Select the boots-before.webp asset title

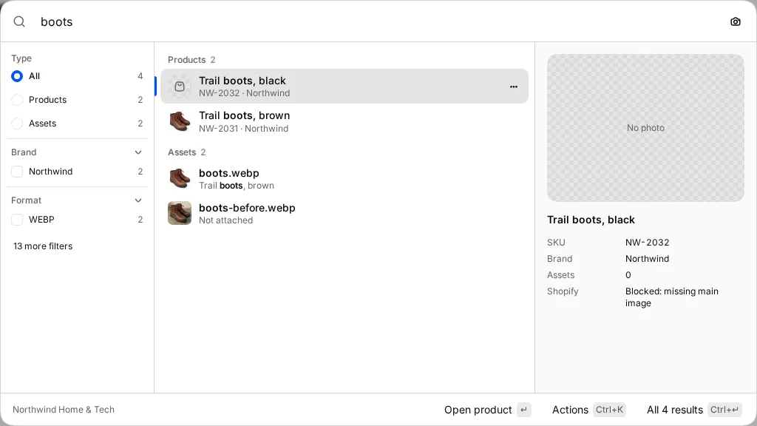(x=247, y=208)
